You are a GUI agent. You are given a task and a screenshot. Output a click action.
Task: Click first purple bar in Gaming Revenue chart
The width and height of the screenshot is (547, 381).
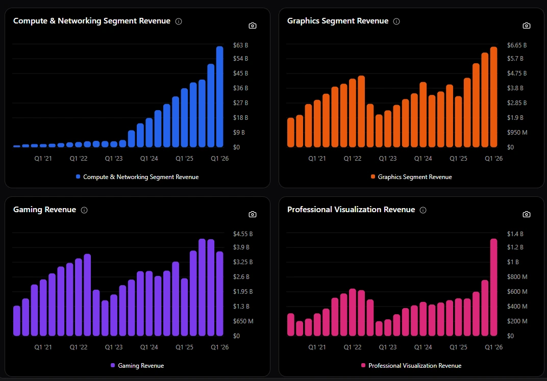point(17,321)
